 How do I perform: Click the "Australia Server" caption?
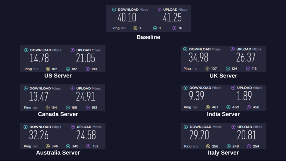click(x=58, y=153)
